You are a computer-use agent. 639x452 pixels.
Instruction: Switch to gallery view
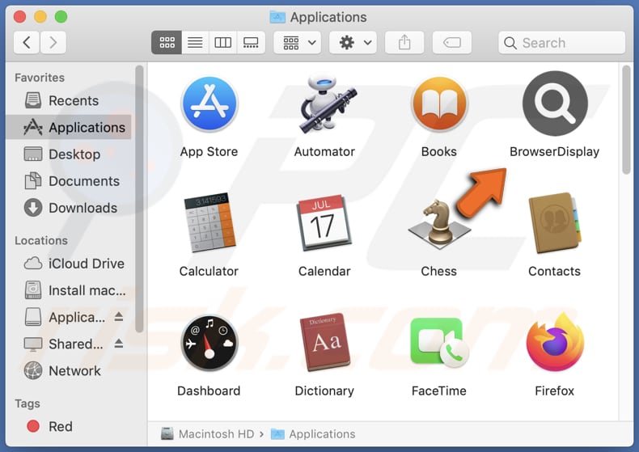(251, 42)
